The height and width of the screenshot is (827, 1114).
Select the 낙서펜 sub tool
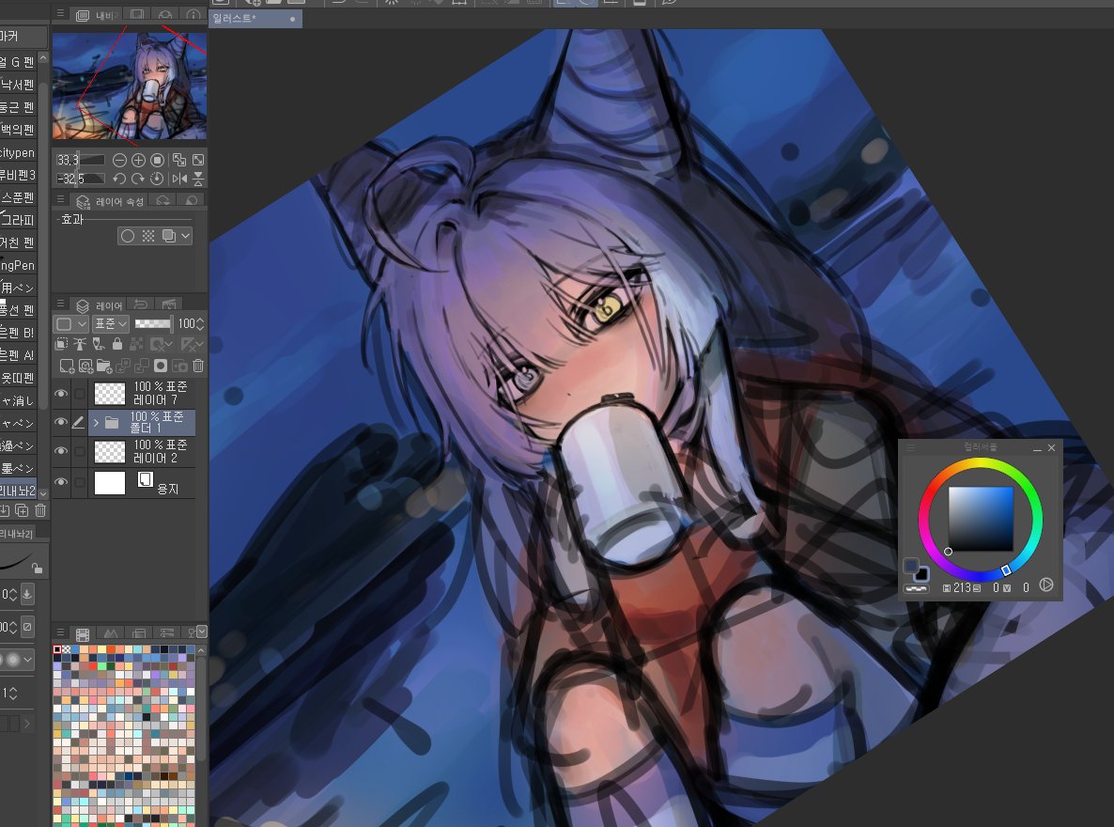pos(19,85)
